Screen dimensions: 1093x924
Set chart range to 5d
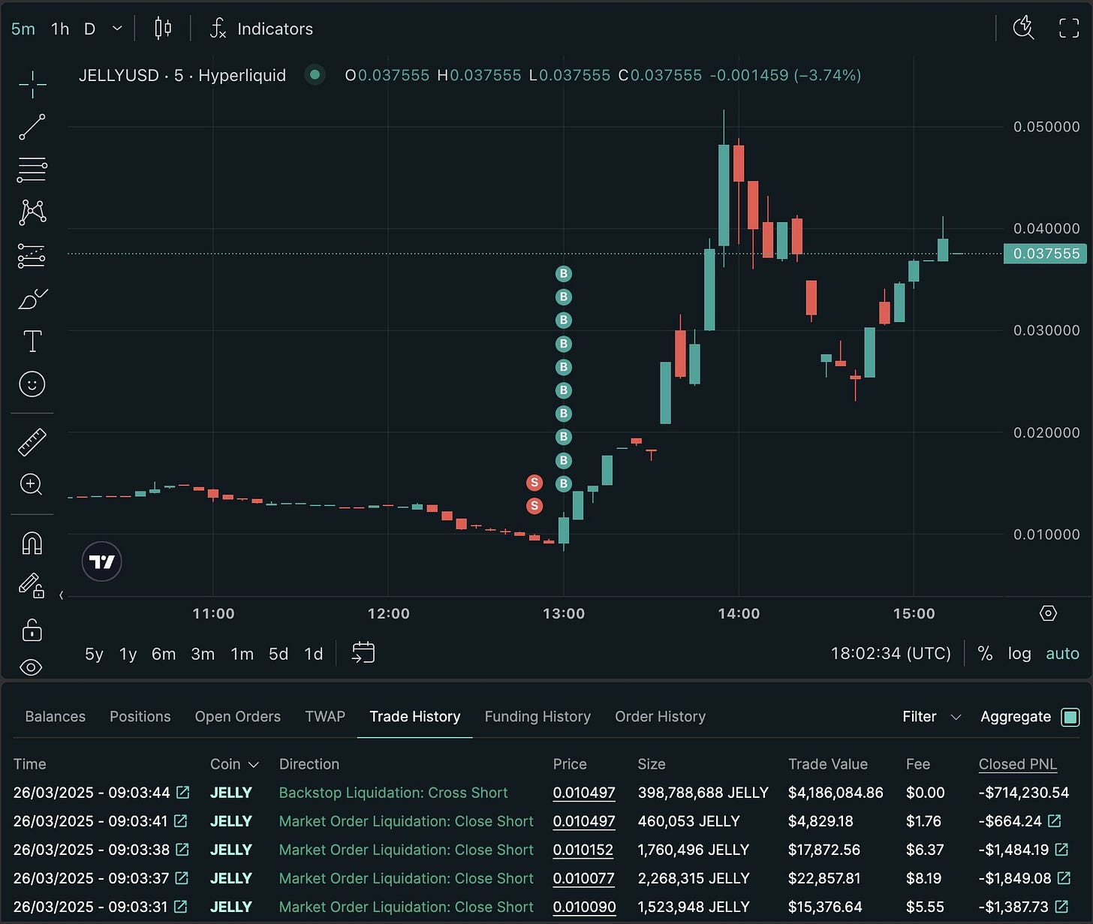[x=279, y=654]
